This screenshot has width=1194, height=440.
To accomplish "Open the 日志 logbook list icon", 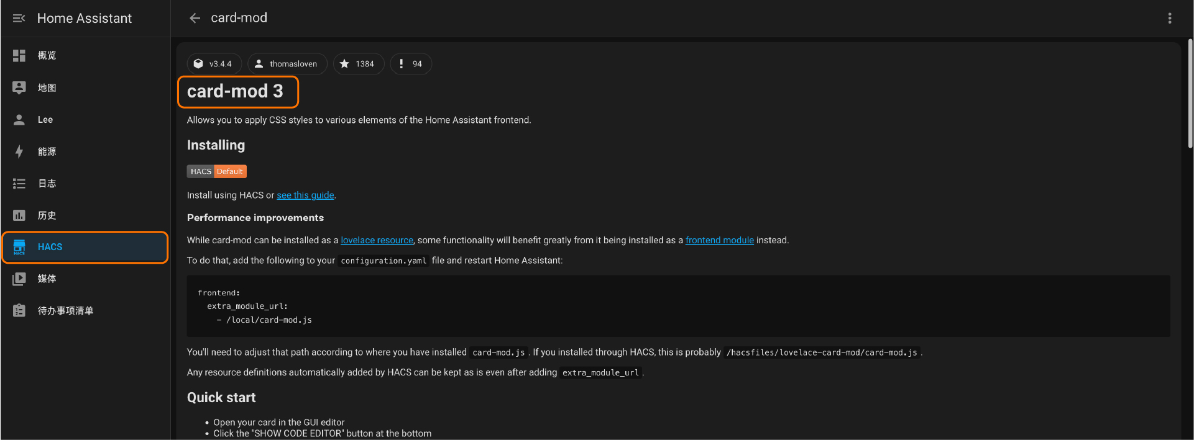I will [x=19, y=184].
